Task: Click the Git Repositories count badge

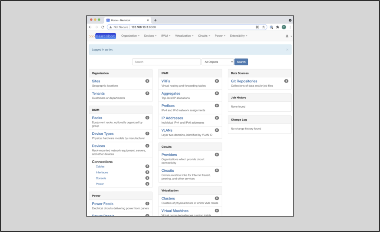Action: [x=286, y=81]
